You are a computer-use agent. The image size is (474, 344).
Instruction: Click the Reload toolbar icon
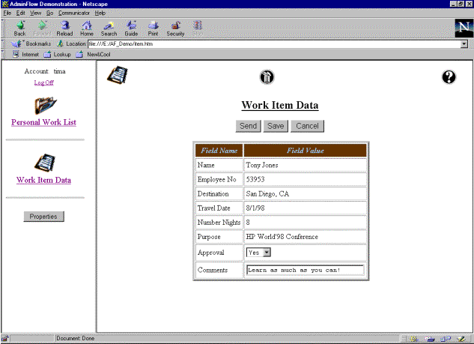click(64, 28)
